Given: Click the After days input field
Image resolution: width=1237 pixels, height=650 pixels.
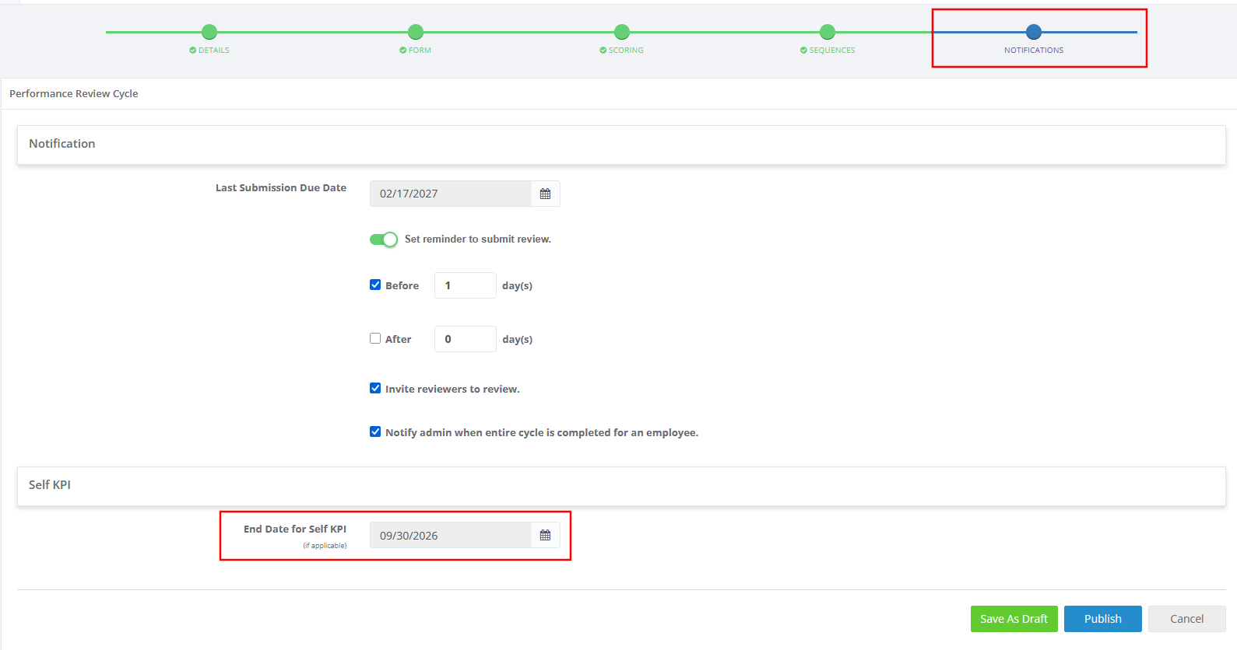Looking at the screenshot, I should [x=466, y=339].
